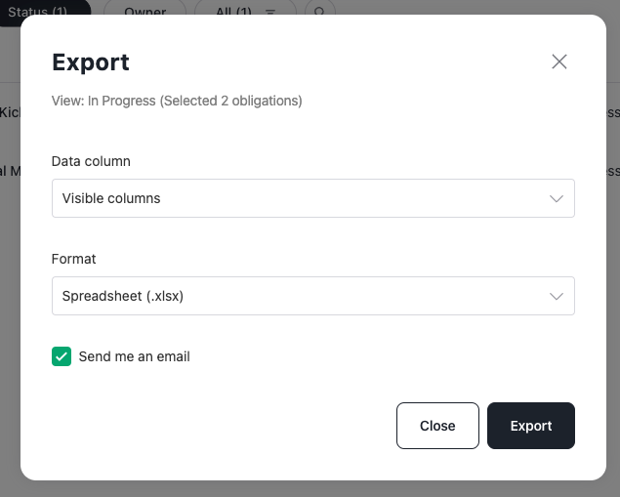This screenshot has width=620, height=497.
Task: Open the Data column dropdown
Action: pos(313,198)
